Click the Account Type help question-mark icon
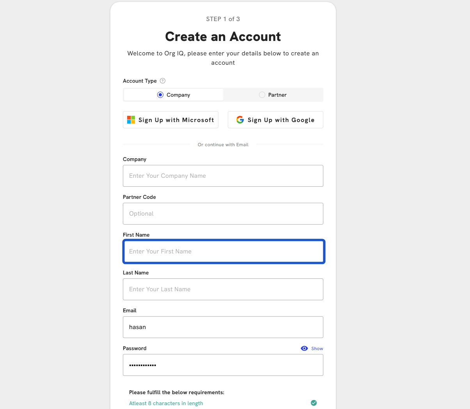470x409 pixels. click(163, 81)
